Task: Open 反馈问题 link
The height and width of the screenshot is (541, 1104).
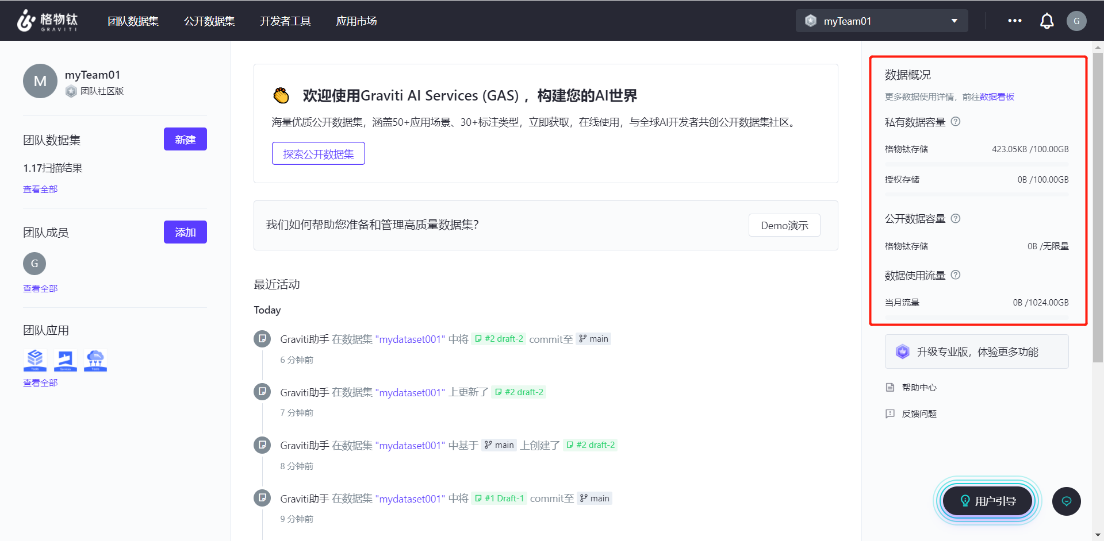Action: pos(919,414)
